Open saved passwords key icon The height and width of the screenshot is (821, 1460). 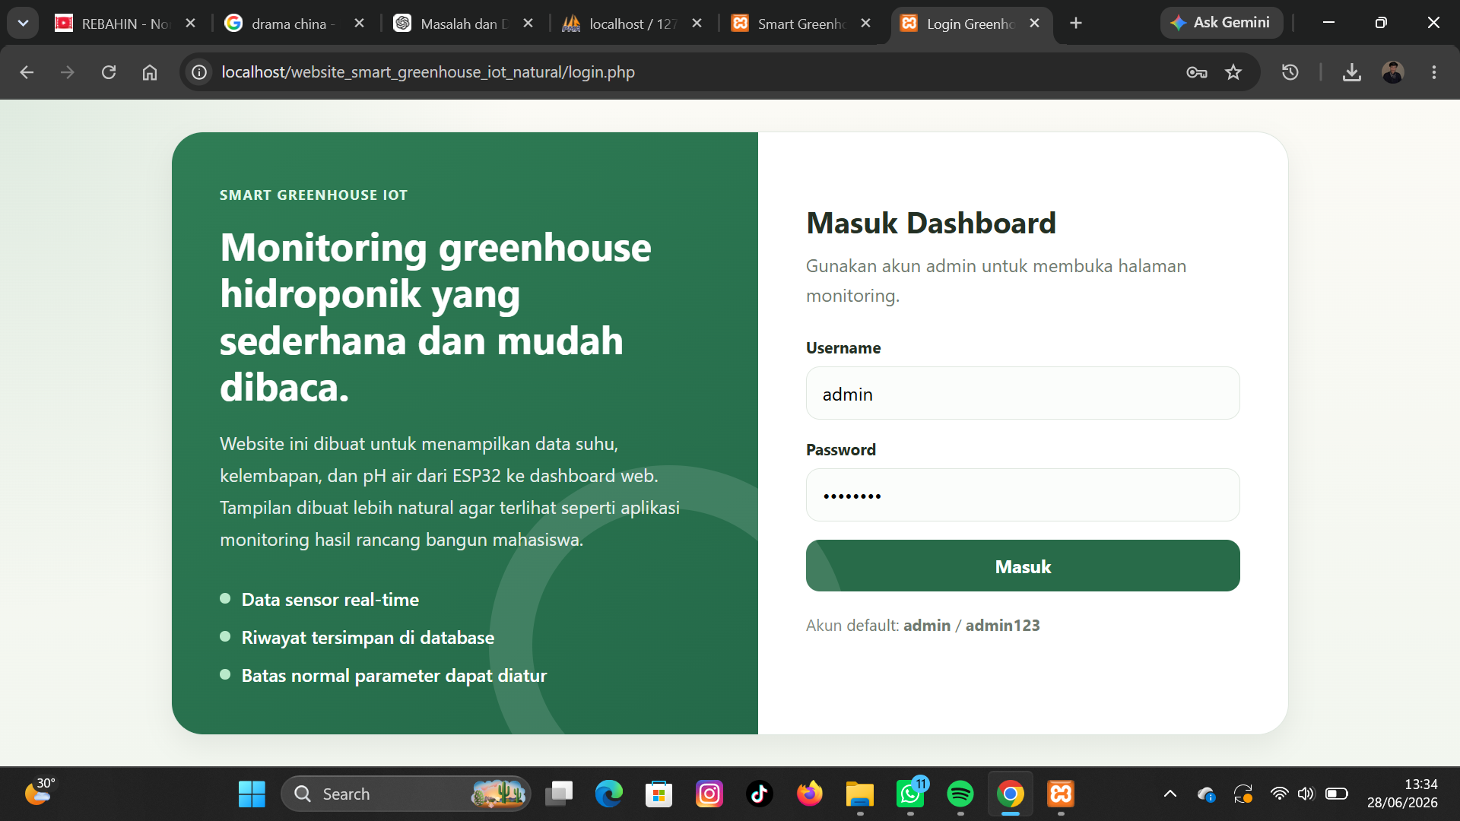tap(1197, 72)
